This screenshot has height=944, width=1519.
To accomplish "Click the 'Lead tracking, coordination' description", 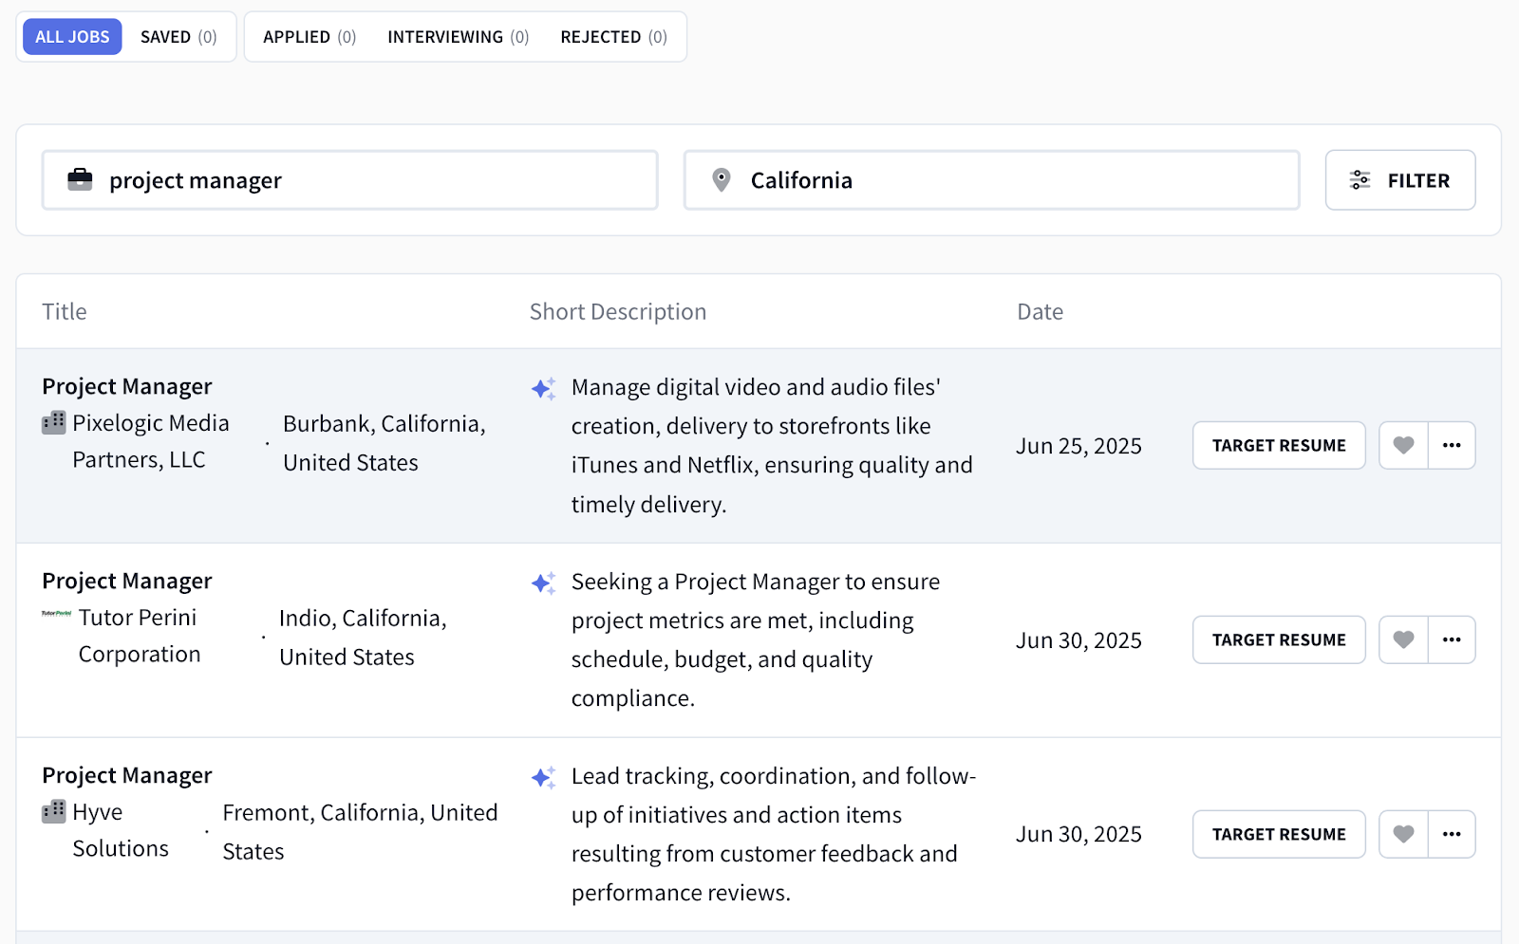I will click(x=774, y=835).
